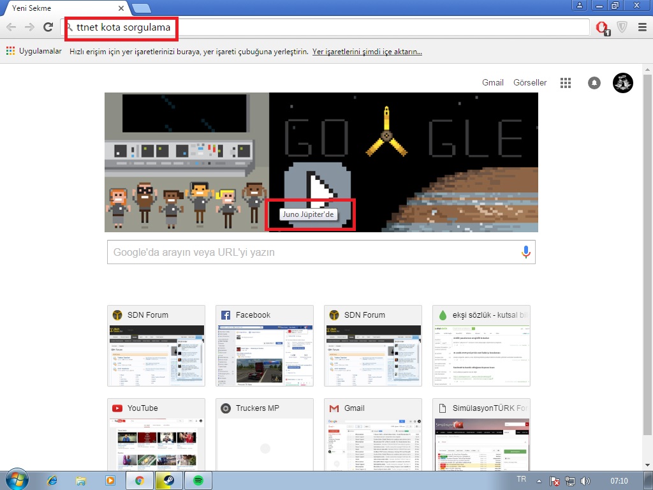Click the Juno Jupiter Google doodle

pos(321,162)
